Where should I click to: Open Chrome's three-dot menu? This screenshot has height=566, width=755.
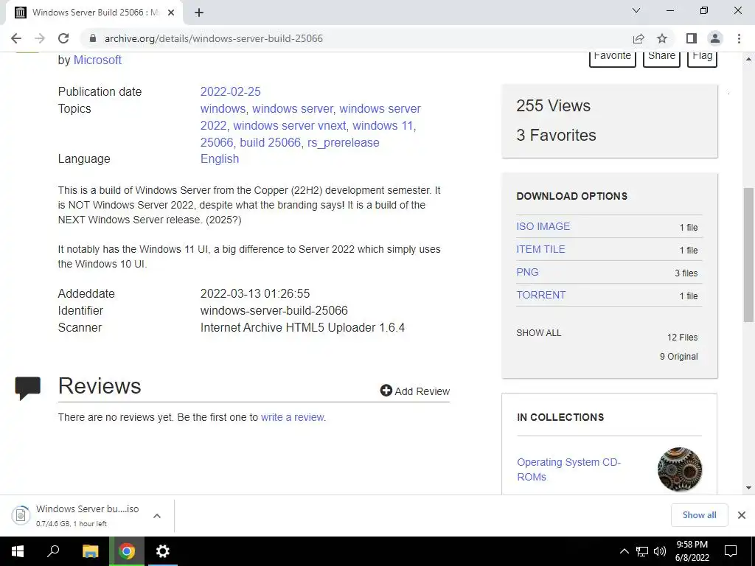739,38
